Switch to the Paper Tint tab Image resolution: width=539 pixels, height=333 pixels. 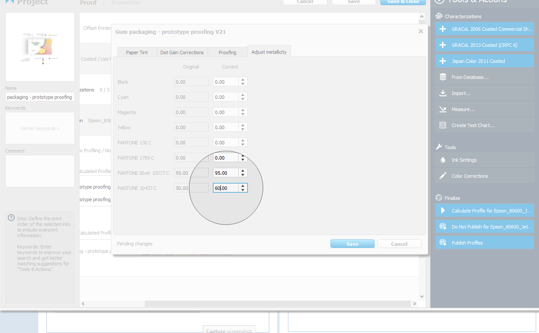coord(137,52)
